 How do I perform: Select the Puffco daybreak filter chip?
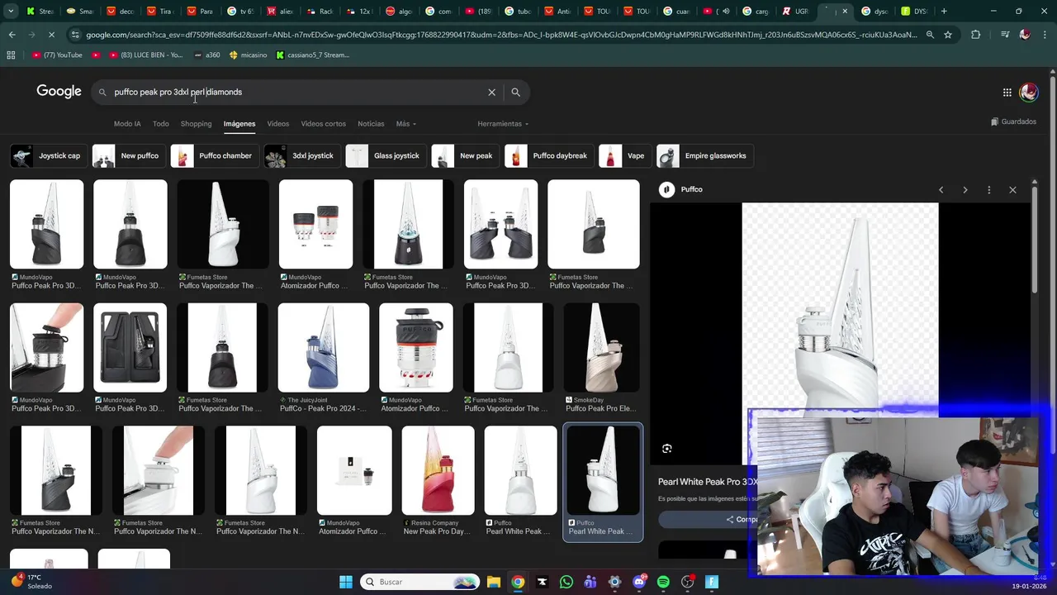tap(548, 155)
